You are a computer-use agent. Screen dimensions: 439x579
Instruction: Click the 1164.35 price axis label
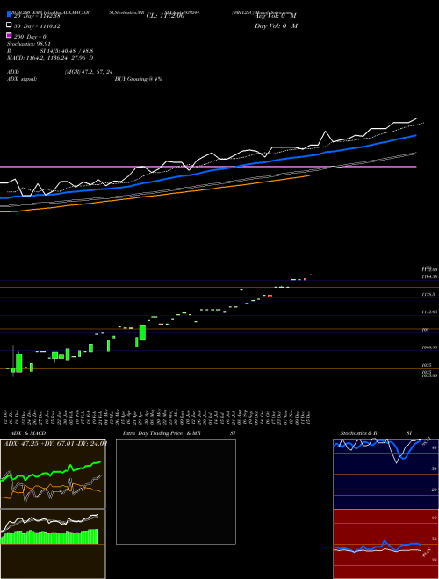[429, 276]
